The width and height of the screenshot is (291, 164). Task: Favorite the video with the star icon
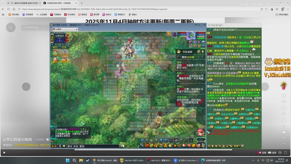pyautogui.click(x=284, y=120)
